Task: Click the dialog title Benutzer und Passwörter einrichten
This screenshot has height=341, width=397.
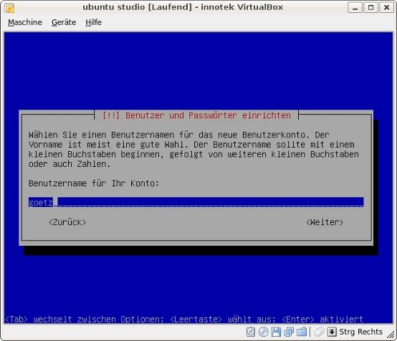Action: coord(208,115)
